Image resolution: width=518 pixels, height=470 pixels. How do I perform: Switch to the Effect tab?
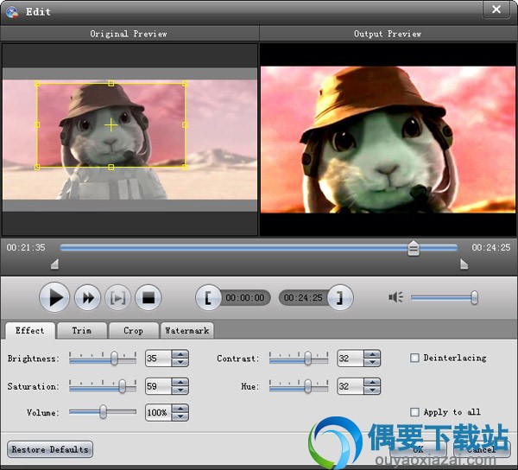click(x=29, y=330)
